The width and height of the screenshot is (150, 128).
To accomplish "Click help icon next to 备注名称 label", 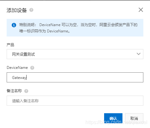I will click(x=26, y=91).
